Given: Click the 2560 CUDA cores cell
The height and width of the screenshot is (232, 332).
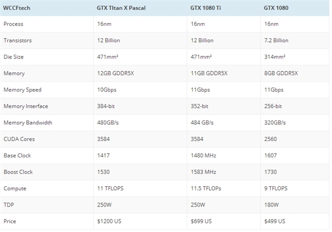Looking at the screenshot, I should click(271, 139).
